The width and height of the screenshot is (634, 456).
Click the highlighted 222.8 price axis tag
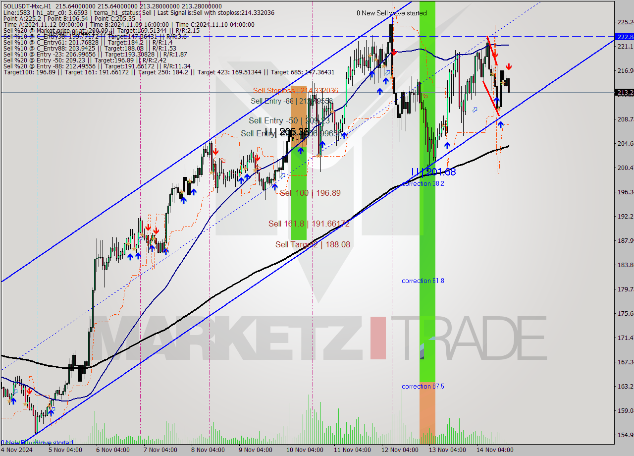coord(625,37)
